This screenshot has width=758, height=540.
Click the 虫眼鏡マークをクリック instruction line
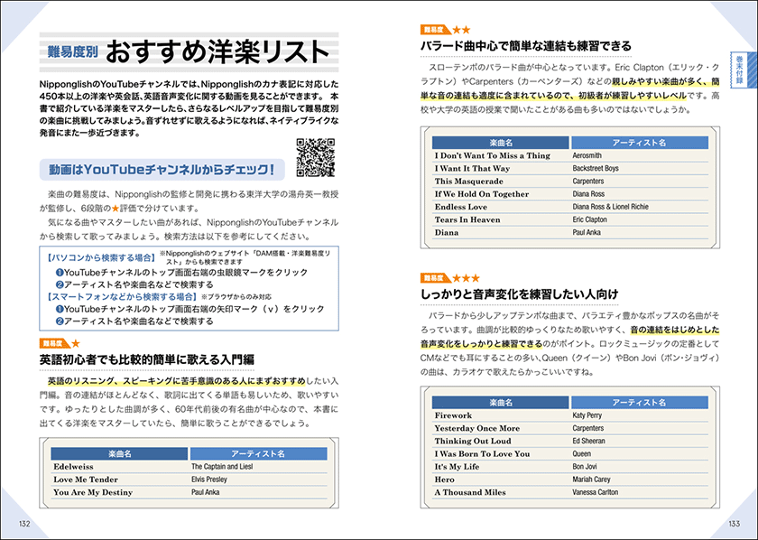click(x=181, y=273)
